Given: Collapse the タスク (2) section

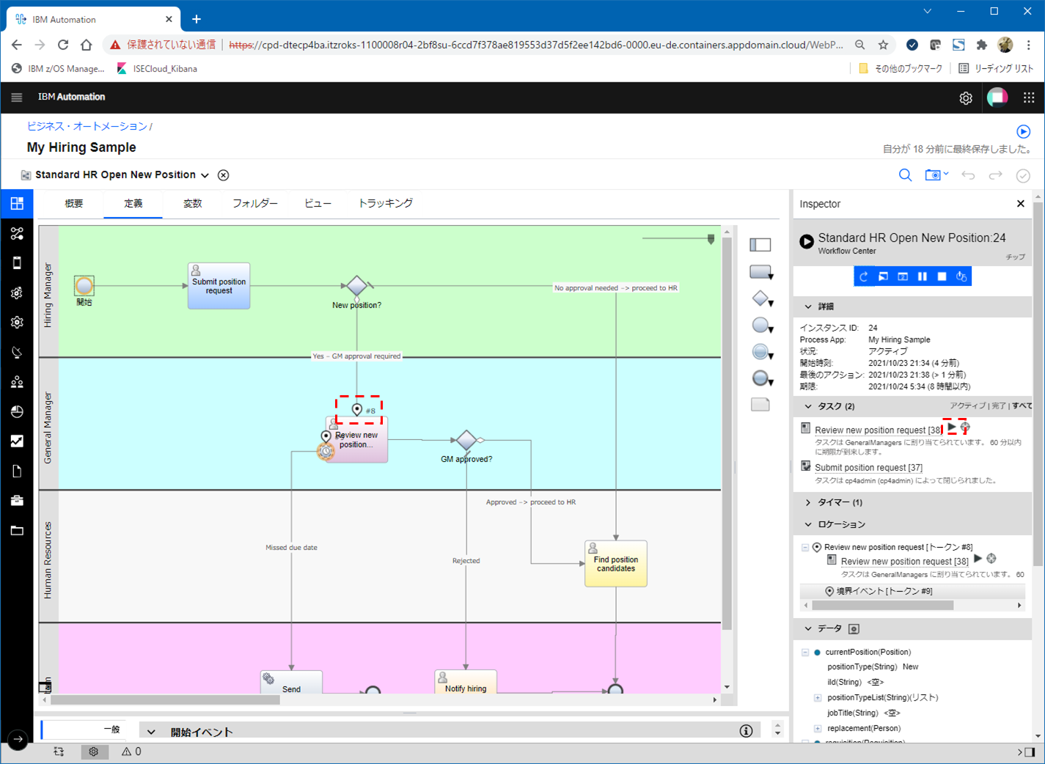Looking at the screenshot, I should (808, 406).
